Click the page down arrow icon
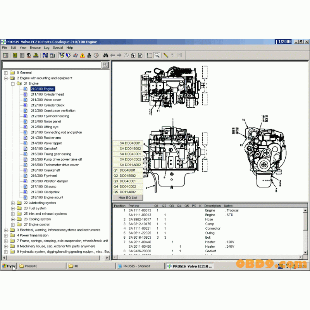This screenshot has height=310, width=310. [140, 55]
